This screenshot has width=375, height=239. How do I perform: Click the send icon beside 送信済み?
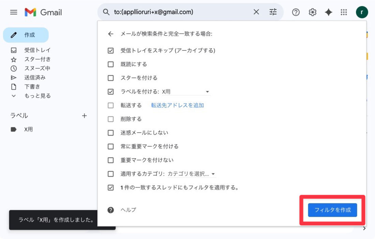(14, 77)
